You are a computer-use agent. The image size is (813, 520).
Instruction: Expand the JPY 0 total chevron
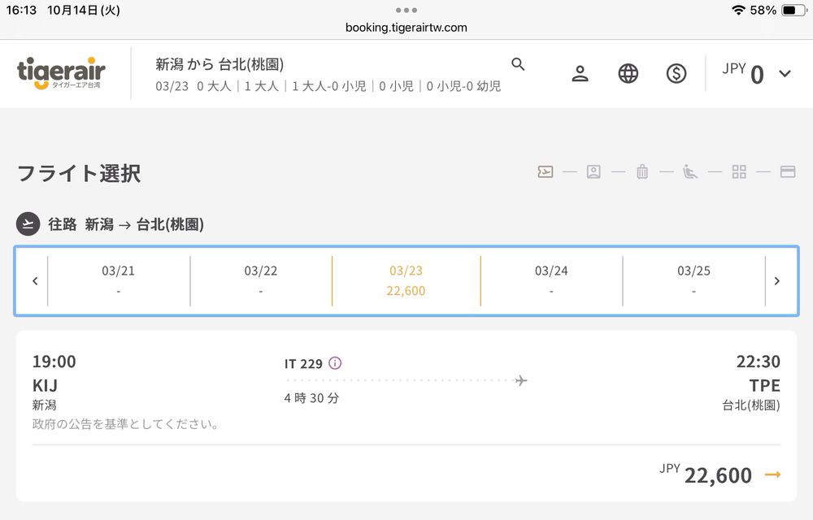[x=785, y=74]
